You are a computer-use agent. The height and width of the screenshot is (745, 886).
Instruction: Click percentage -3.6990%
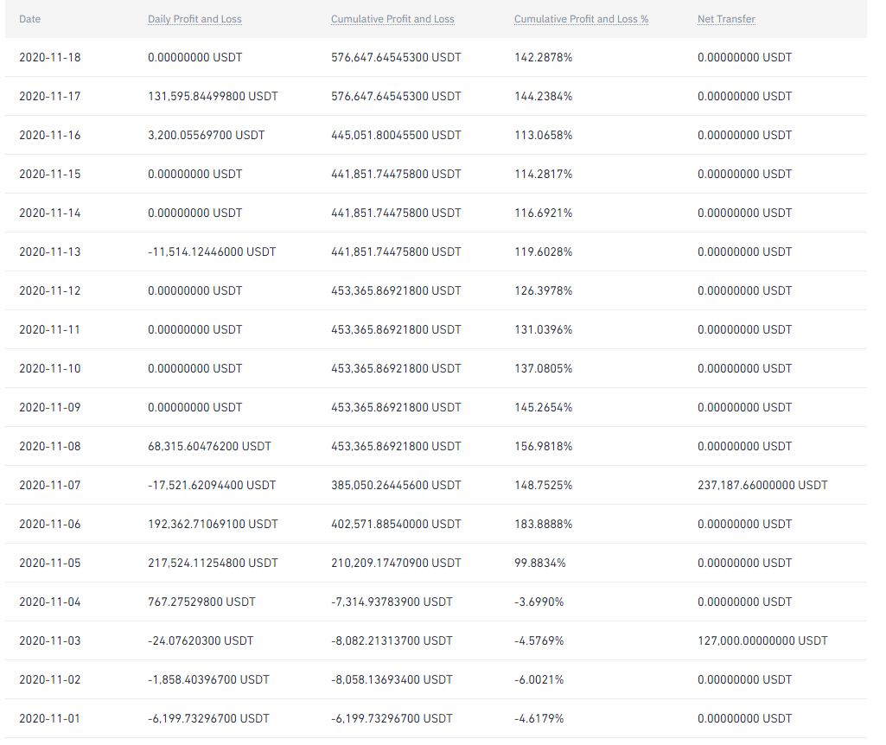539,602
